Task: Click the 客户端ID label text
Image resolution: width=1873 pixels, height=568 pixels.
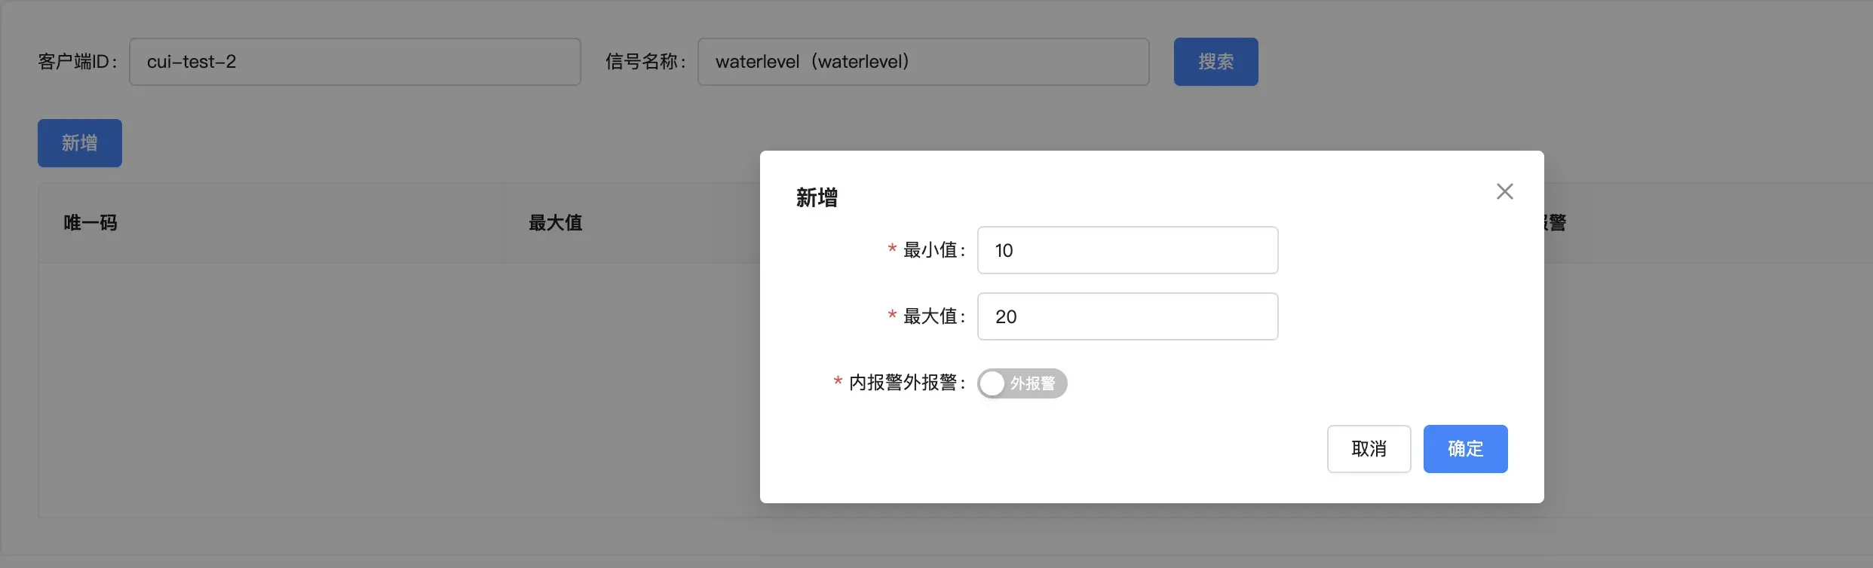Action: coord(78,62)
